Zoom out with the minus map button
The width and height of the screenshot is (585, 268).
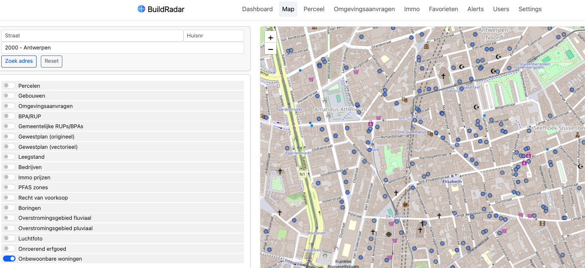(270, 49)
